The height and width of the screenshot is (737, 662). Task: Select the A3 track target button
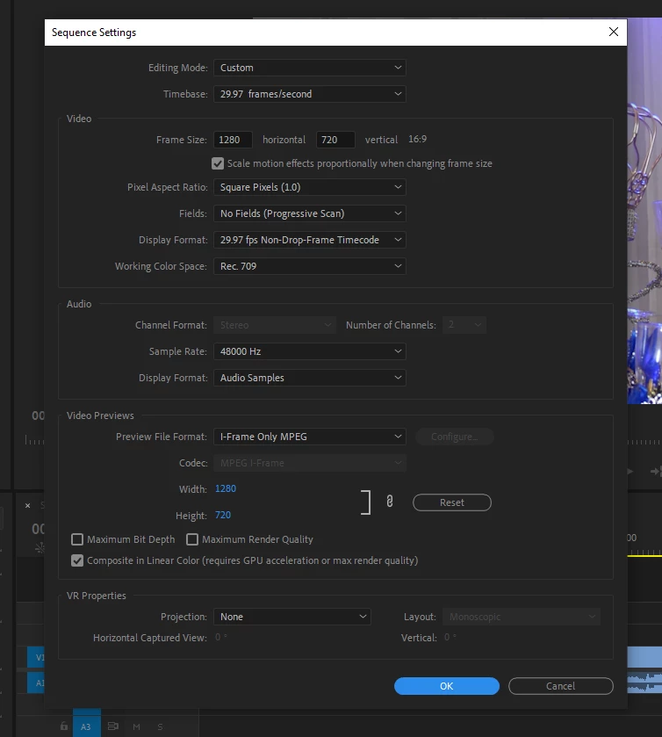click(x=86, y=726)
